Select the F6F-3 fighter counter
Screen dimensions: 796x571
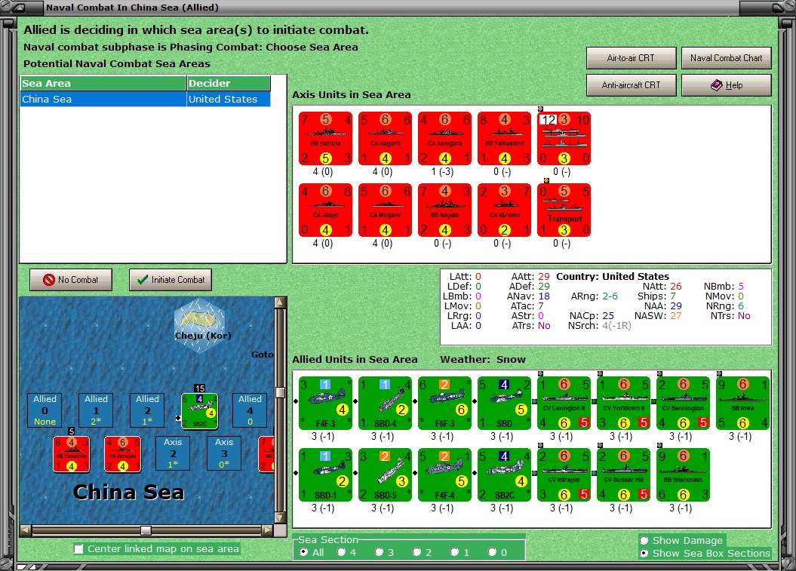tap(444, 404)
